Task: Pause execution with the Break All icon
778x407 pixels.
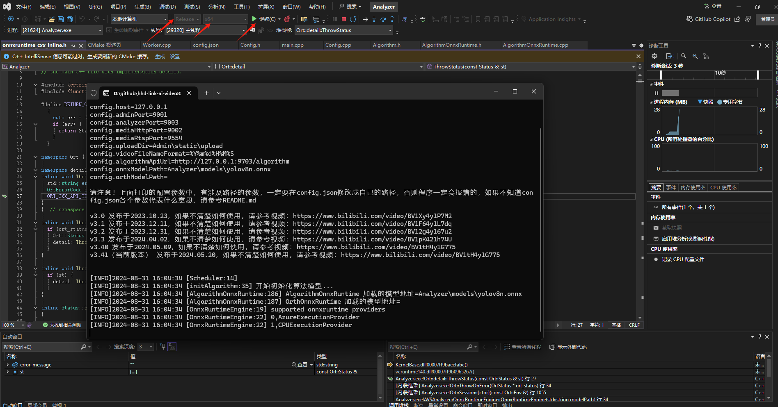Action: coord(334,19)
